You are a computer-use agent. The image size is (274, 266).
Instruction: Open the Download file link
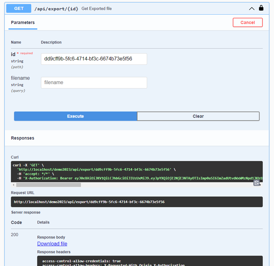[52, 244]
